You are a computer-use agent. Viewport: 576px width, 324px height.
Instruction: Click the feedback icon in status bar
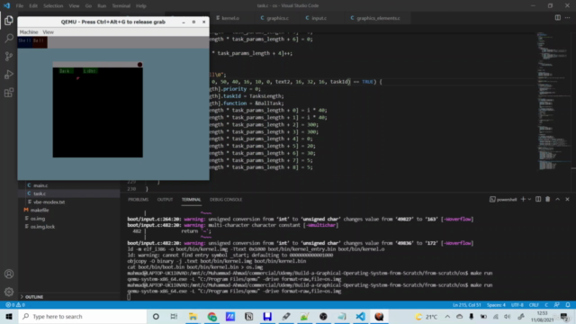coord(557,305)
